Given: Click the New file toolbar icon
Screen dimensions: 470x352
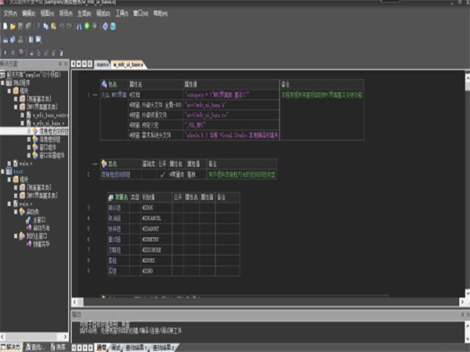Looking at the screenshot, I should tap(5, 26).
